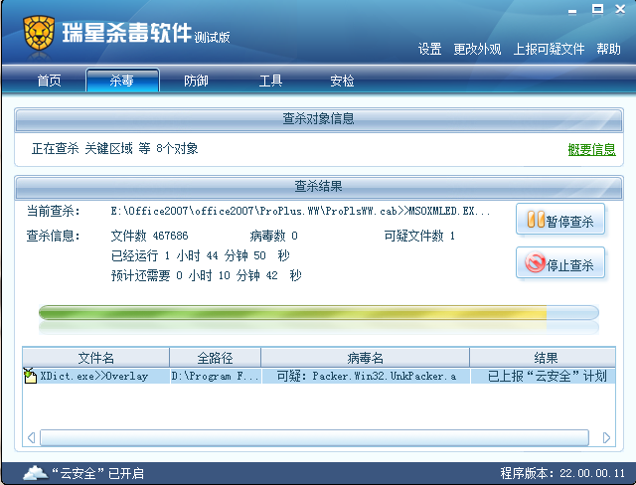
Task: Click the current scan path E:\Office2007 text
Action: (x=300, y=211)
